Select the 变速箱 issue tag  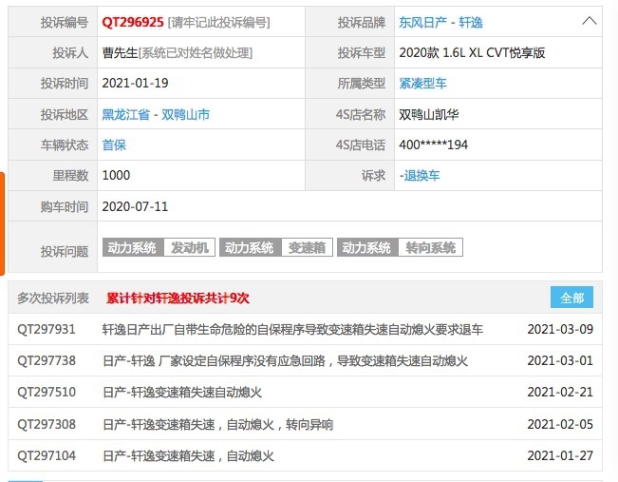click(307, 247)
